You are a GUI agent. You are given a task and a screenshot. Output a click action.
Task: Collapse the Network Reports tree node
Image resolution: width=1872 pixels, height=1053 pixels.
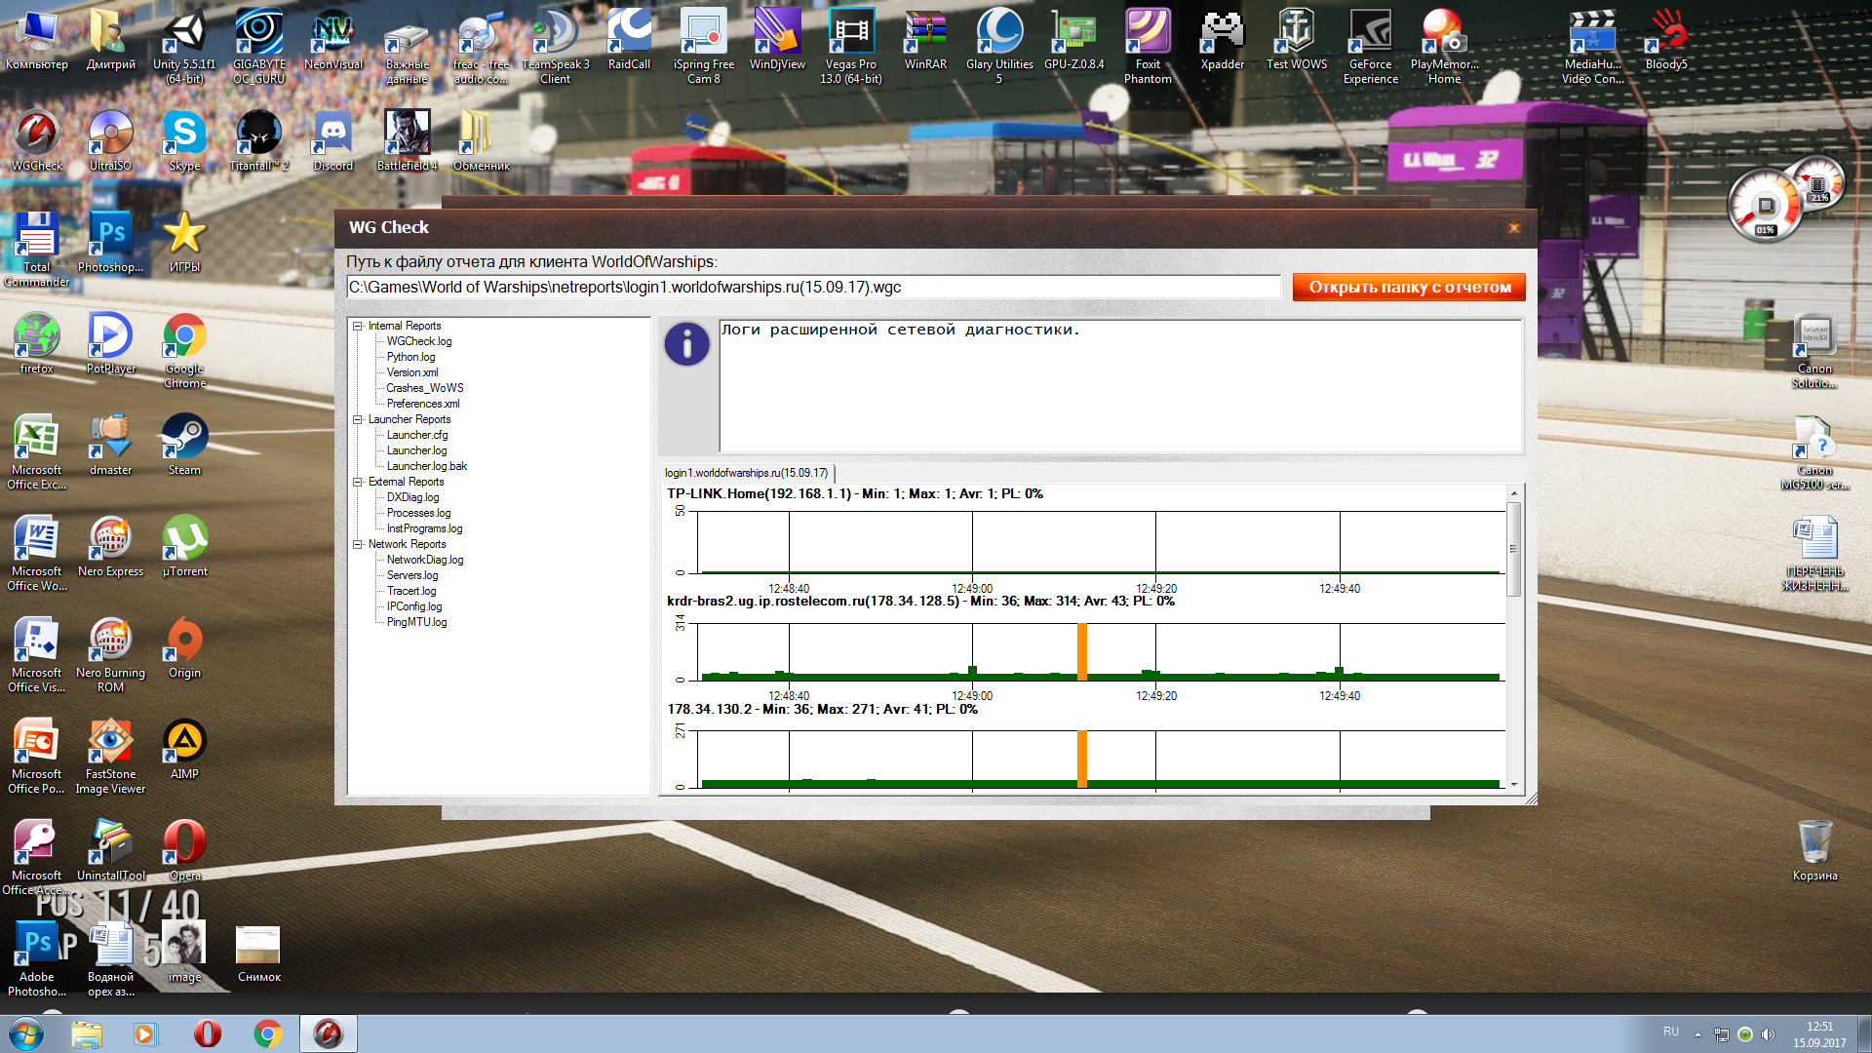pyautogui.click(x=358, y=544)
